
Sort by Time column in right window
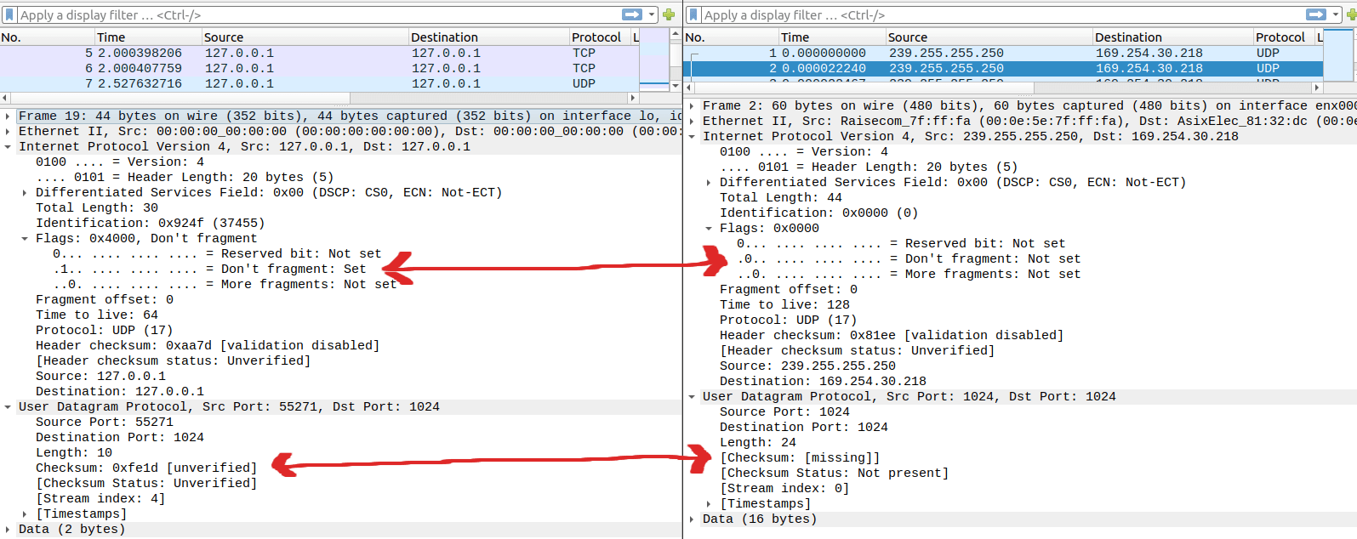pyautogui.click(x=832, y=37)
